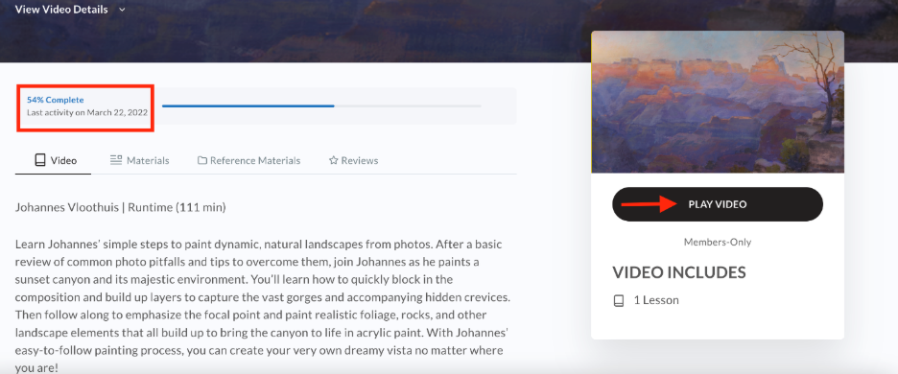Click the canyon painting thumbnail
This screenshot has height=374, width=898.
[x=718, y=102]
